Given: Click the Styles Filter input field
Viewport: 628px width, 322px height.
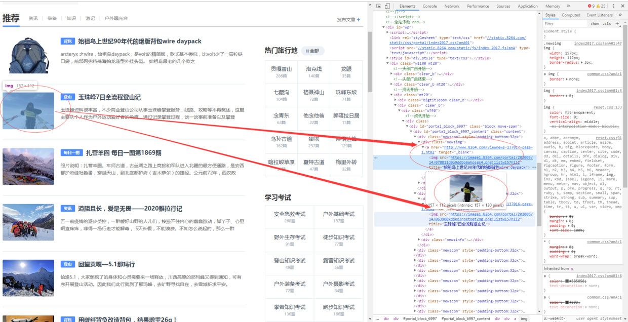Looking at the screenshot, I should pyautogui.click(x=565, y=24).
